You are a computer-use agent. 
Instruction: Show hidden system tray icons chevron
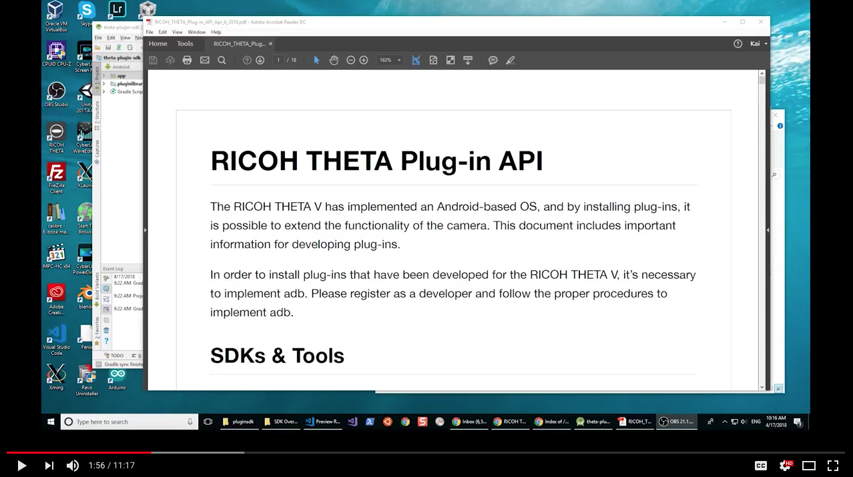pyautogui.click(x=725, y=422)
